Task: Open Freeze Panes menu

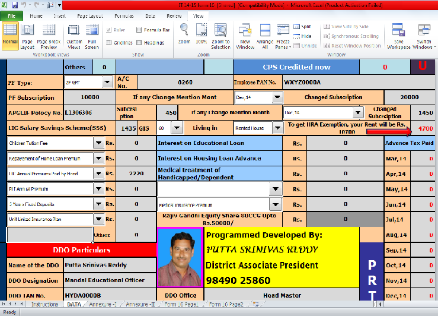Action: (283, 37)
